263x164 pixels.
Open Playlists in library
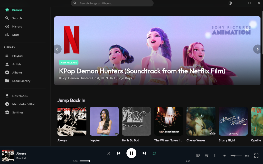(14, 56)
